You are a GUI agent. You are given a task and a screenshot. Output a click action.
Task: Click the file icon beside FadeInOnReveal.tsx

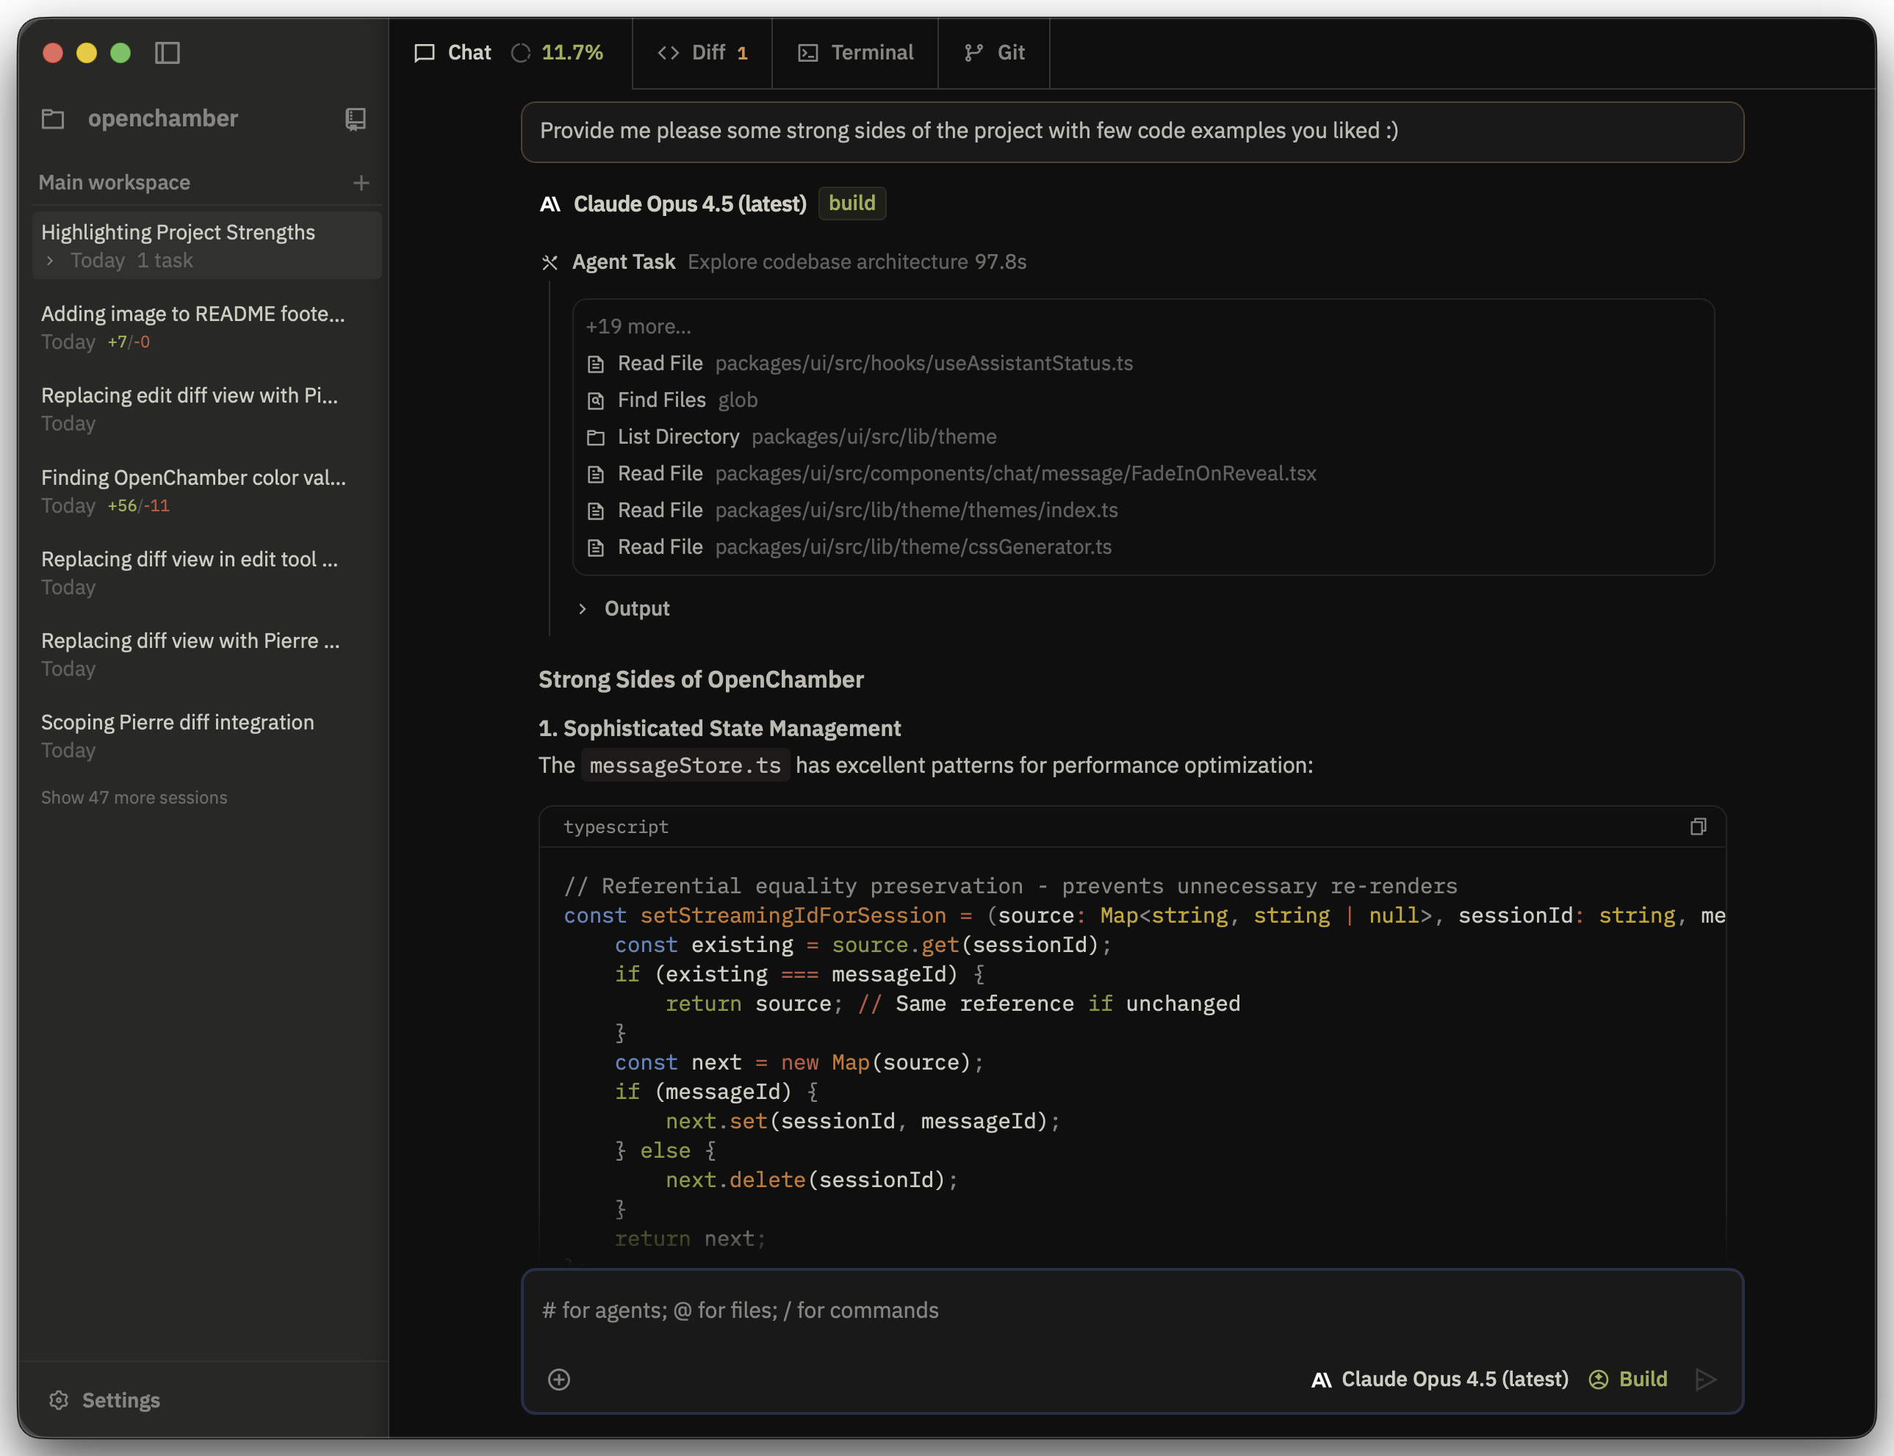click(x=596, y=474)
